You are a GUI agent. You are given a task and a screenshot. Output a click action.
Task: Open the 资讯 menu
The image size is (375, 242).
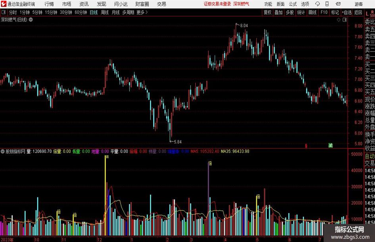(x=84, y=4)
